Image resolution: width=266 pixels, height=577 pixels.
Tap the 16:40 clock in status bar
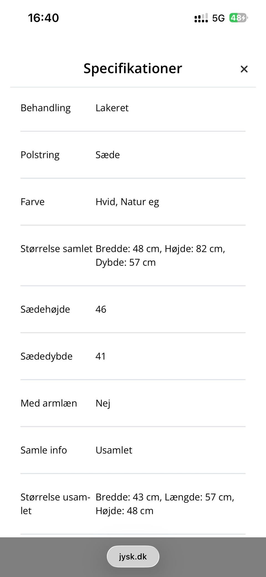point(44,18)
